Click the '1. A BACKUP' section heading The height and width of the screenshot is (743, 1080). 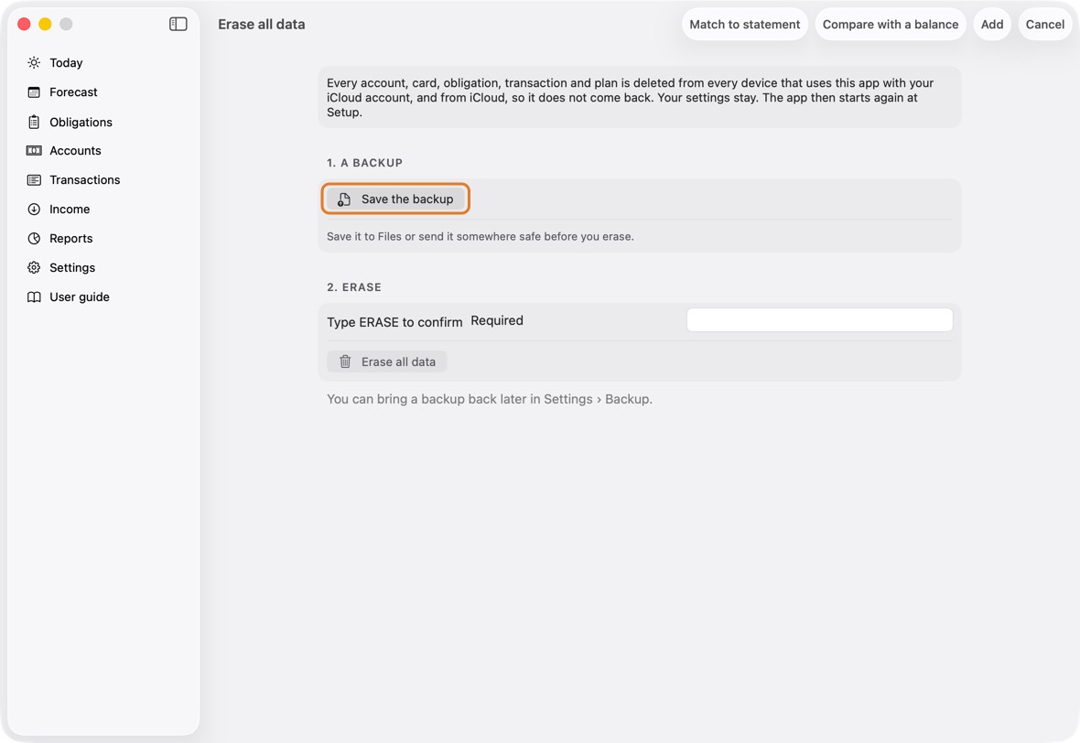pos(364,163)
